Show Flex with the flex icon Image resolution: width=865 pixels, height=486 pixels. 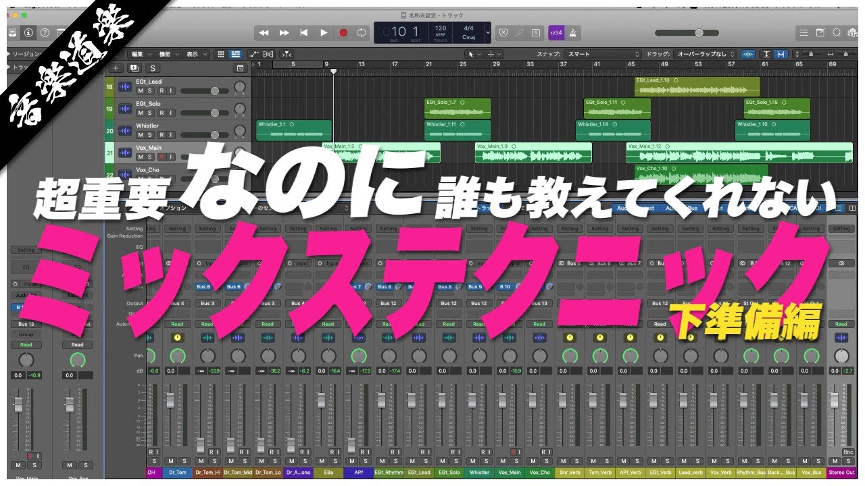268,54
